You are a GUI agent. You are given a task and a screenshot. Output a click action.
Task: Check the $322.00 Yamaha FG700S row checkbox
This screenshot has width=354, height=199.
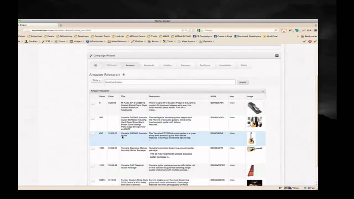click(92, 134)
